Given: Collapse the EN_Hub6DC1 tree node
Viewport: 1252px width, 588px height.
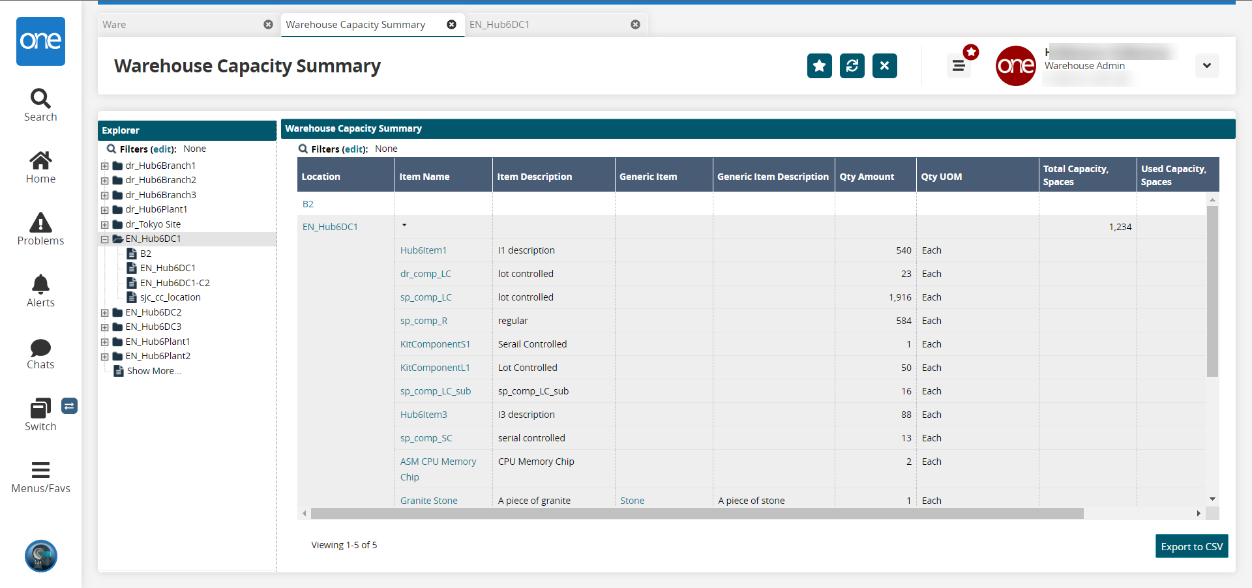Looking at the screenshot, I should coord(105,239).
